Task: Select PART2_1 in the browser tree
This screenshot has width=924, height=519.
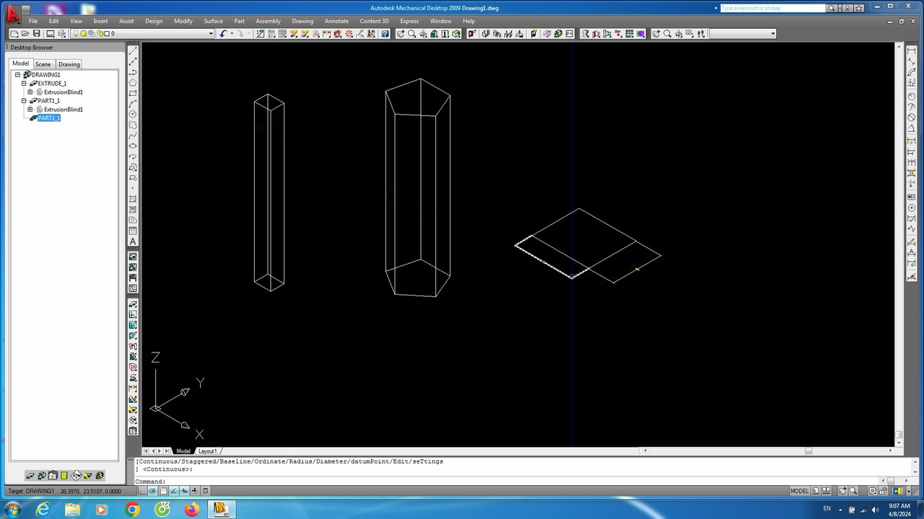Action: pos(49,118)
